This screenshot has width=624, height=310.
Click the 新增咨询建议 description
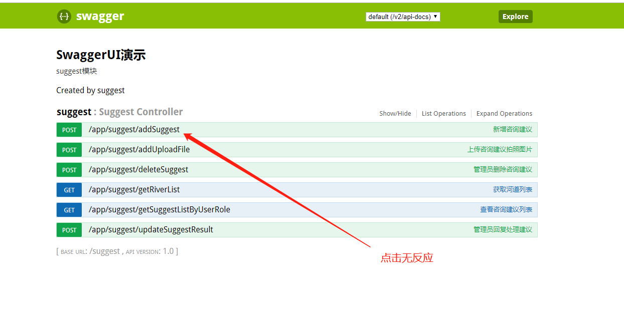click(513, 129)
